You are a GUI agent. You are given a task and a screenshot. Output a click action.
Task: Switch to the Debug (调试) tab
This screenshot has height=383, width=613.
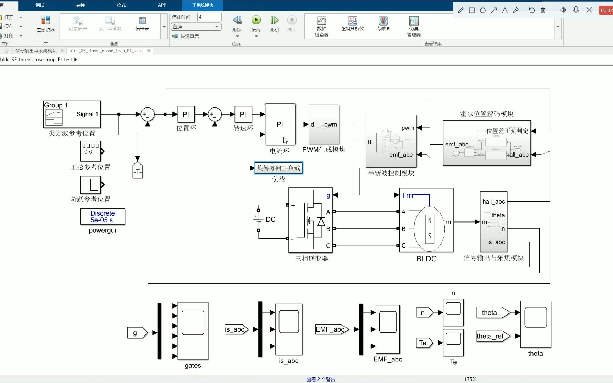[40, 5]
